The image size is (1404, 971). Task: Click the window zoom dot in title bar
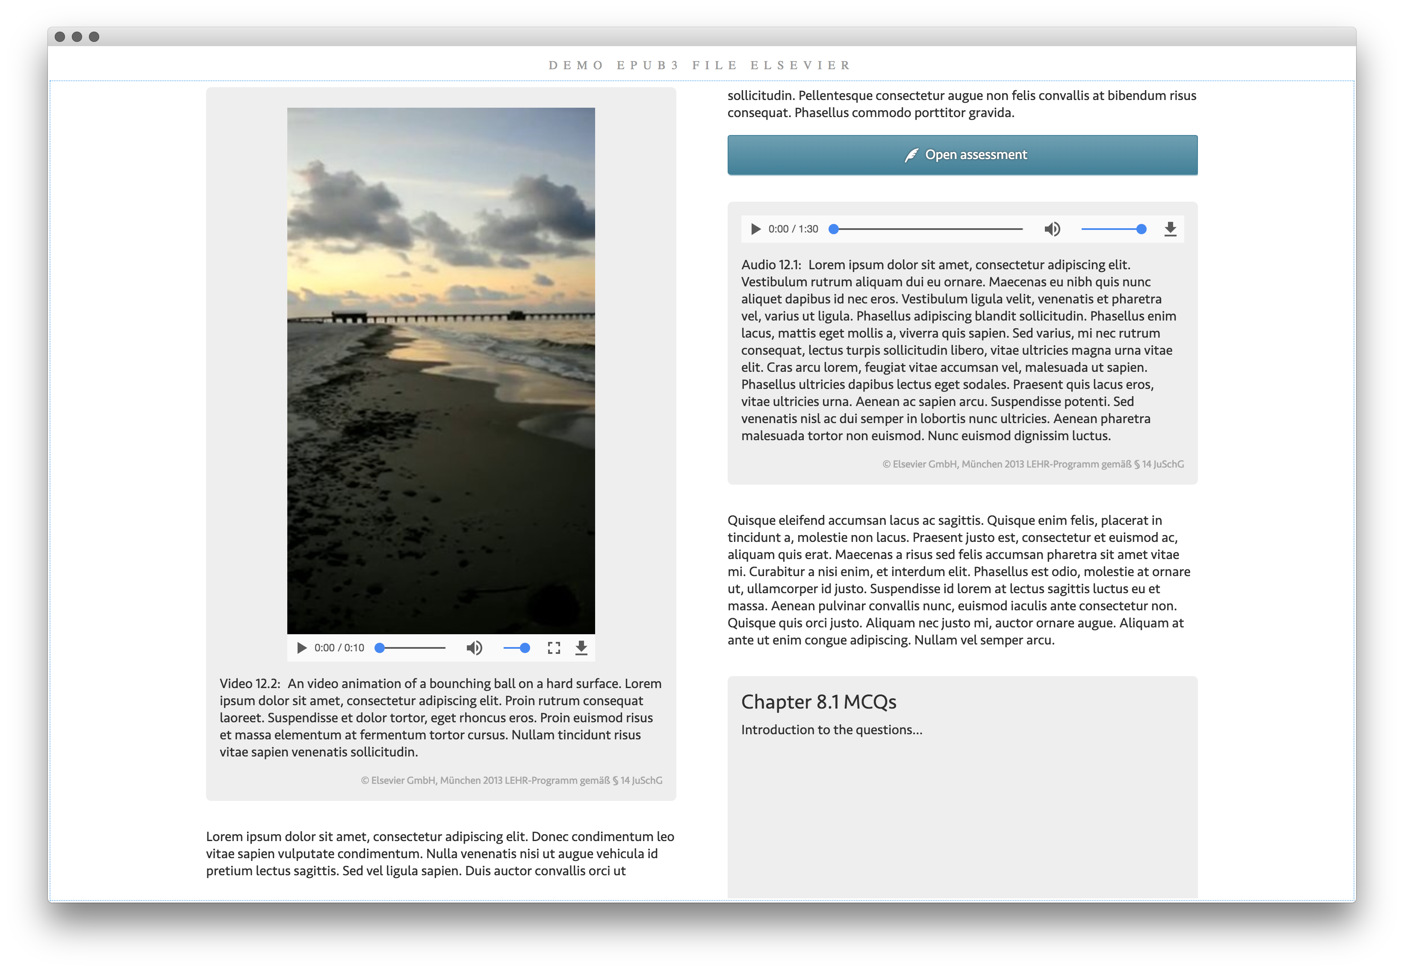pyautogui.click(x=94, y=36)
